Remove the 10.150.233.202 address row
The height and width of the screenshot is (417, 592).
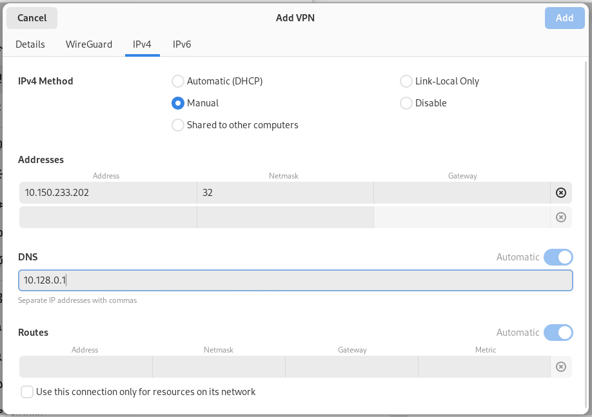(560, 193)
